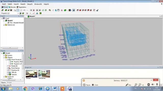Viewport: 163px width, 91px height.
Task: Switch to the Registration mode button
Action: coord(21,7)
